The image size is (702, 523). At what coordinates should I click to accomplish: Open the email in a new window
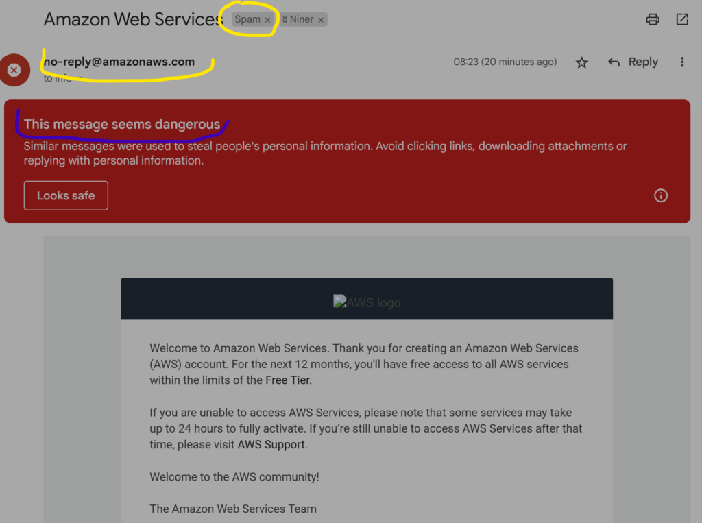(682, 19)
